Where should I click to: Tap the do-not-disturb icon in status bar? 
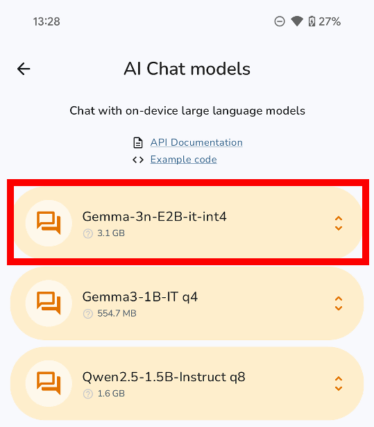[x=280, y=22]
